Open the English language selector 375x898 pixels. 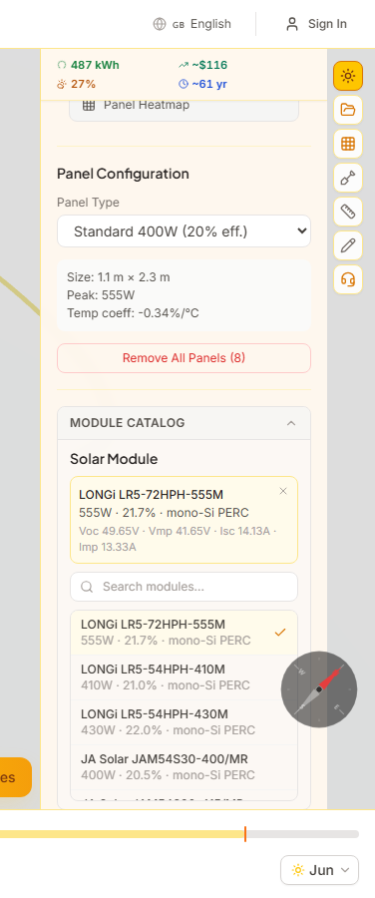pyautogui.click(x=192, y=24)
